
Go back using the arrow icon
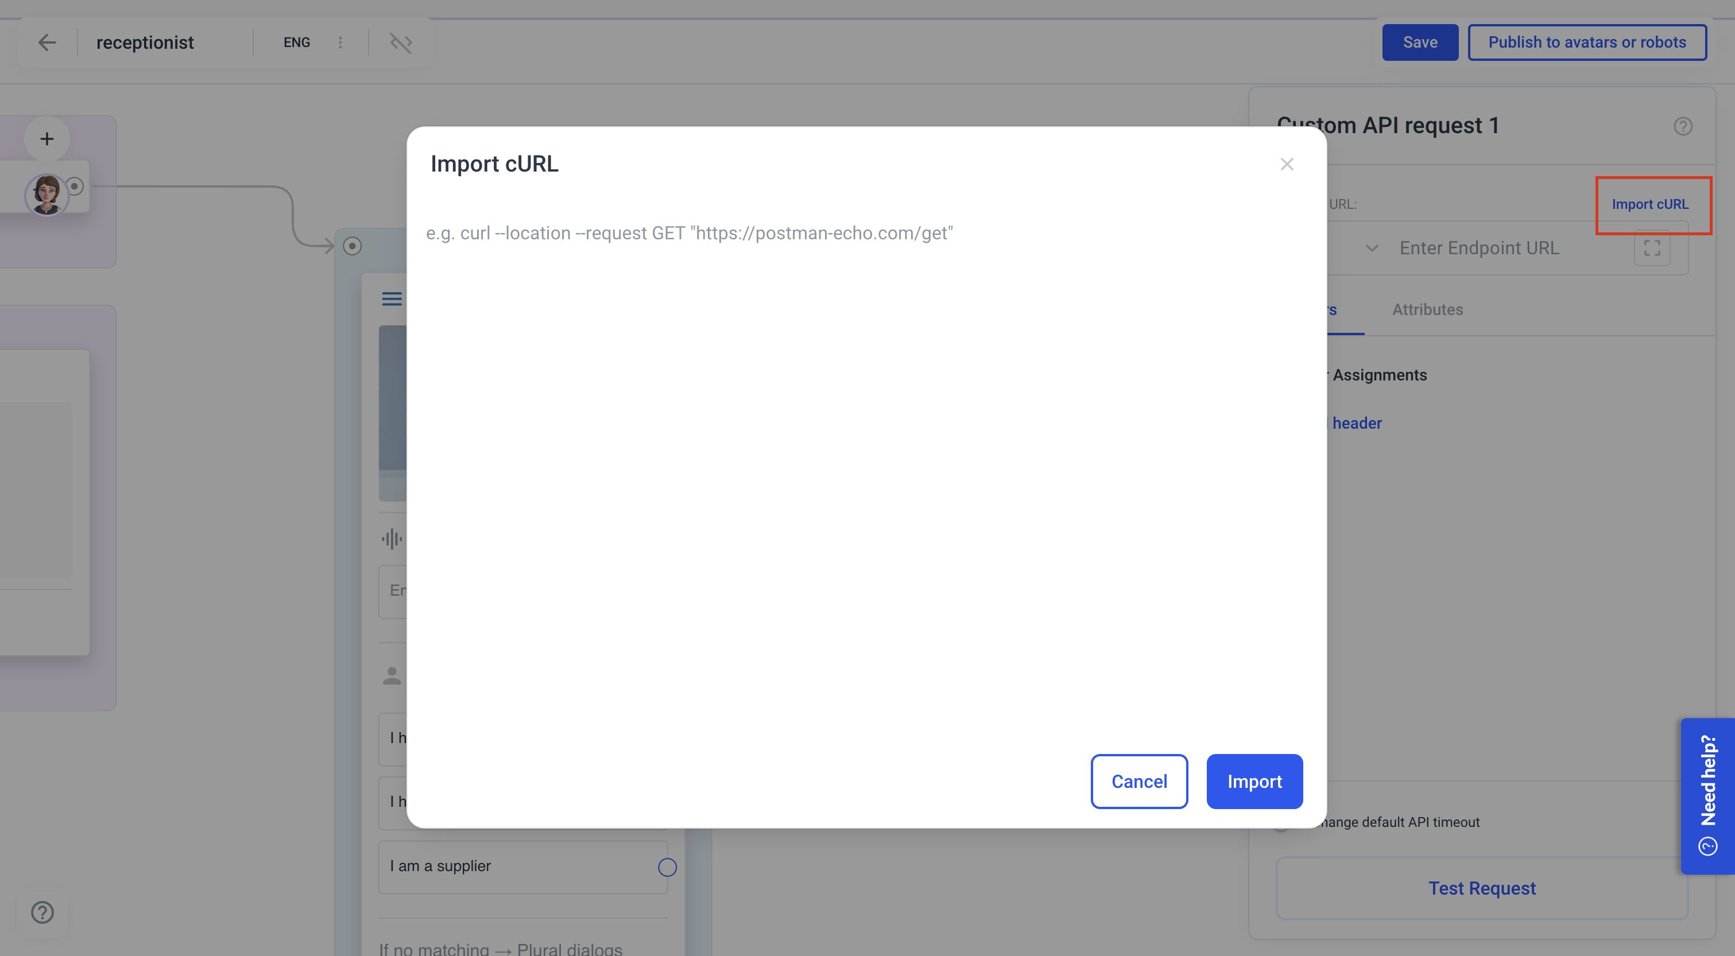tap(47, 42)
